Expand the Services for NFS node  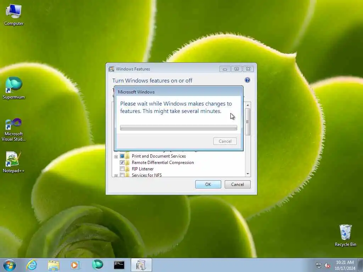(x=116, y=176)
